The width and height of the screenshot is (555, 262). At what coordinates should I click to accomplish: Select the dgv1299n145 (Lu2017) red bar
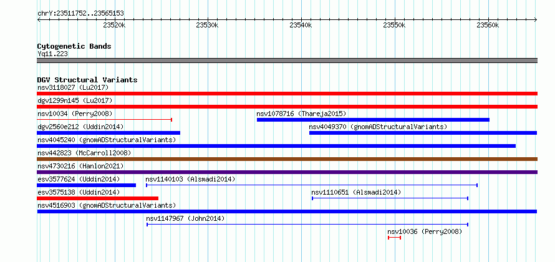click(287, 107)
